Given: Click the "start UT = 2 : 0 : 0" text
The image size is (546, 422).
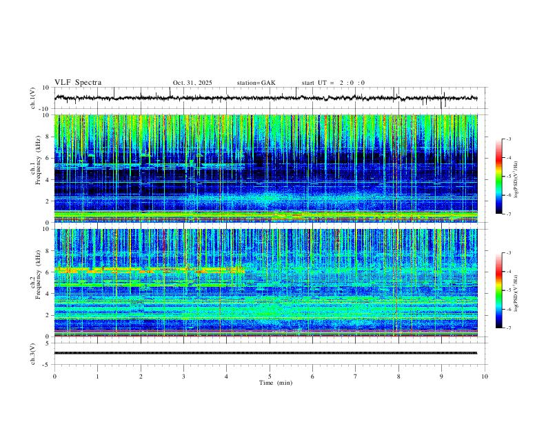Looking at the screenshot, I should click(x=333, y=83).
